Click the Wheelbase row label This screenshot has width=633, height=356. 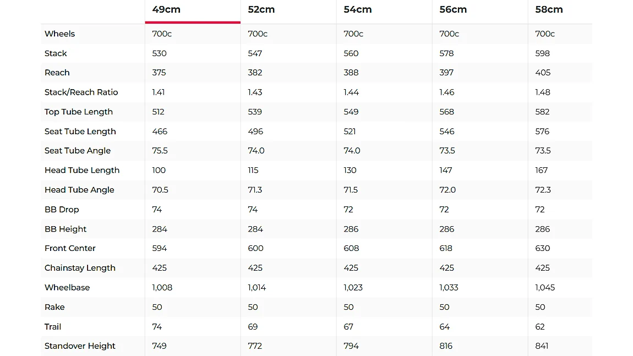pos(67,287)
